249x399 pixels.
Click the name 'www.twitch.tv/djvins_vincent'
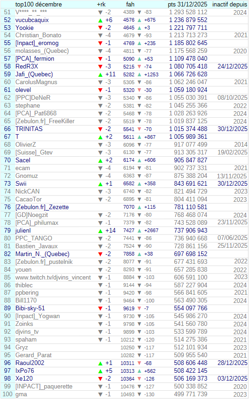pos(53,278)
